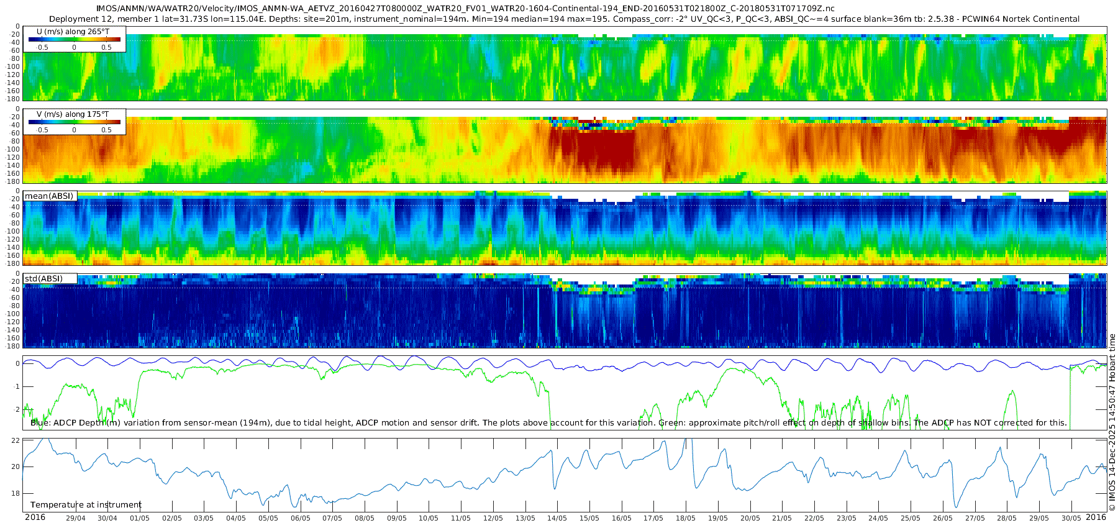
Task: Click the U velocity colorbar in legend
Action: [75, 39]
